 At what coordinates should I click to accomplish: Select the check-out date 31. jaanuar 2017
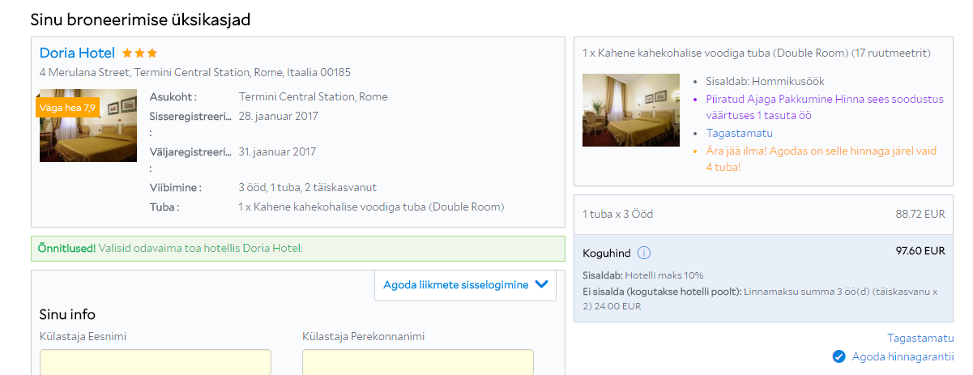click(x=277, y=151)
